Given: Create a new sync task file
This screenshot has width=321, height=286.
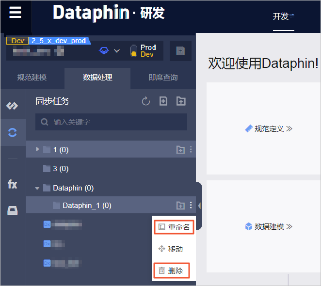Looking at the screenshot, I should point(163,101).
